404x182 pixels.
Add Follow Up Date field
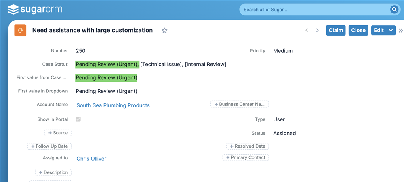49,146
